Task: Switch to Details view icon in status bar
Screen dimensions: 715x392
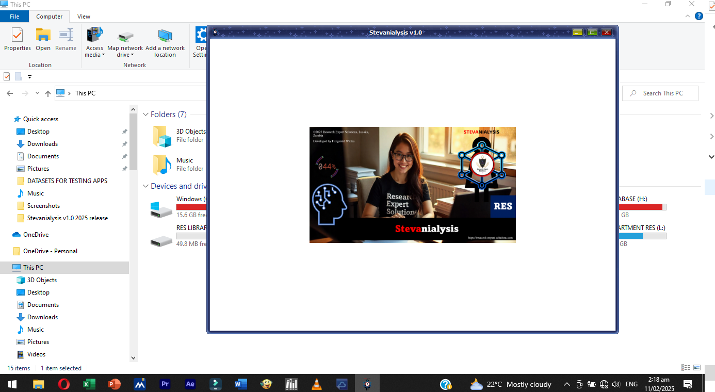Action: [686, 368]
